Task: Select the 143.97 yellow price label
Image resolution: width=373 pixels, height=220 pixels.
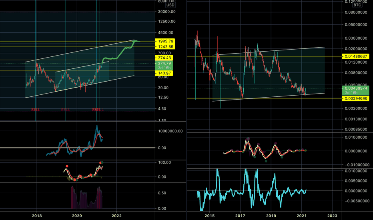Action: [164, 73]
